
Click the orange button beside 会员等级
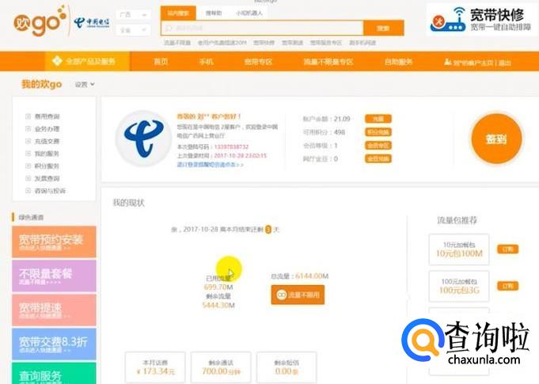click(378, 146)
